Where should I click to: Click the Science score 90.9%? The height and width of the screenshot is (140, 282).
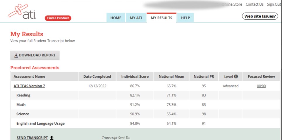pos(135,114)
